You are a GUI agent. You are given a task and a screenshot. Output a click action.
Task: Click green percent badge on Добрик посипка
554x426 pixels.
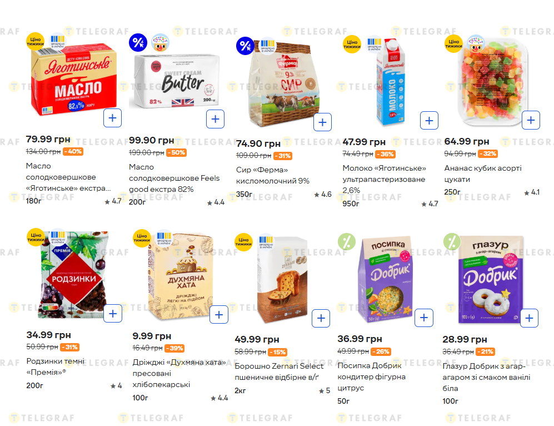pyautogui.click(x=347, y=241)
